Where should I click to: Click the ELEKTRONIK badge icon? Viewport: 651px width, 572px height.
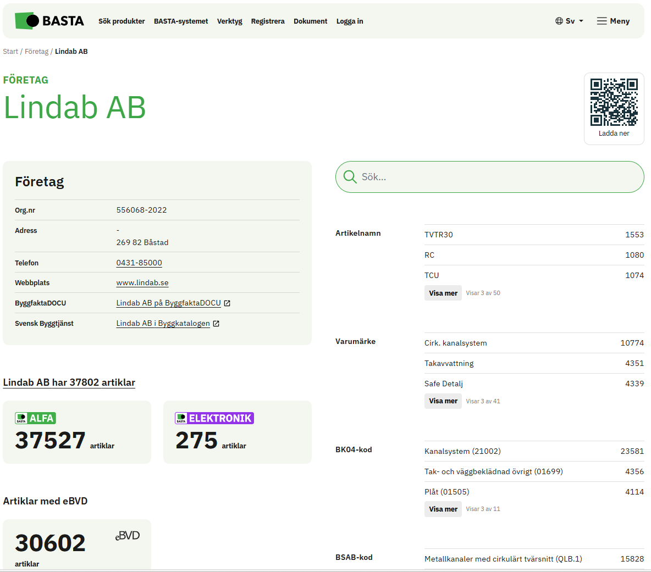tap(214, 418)
